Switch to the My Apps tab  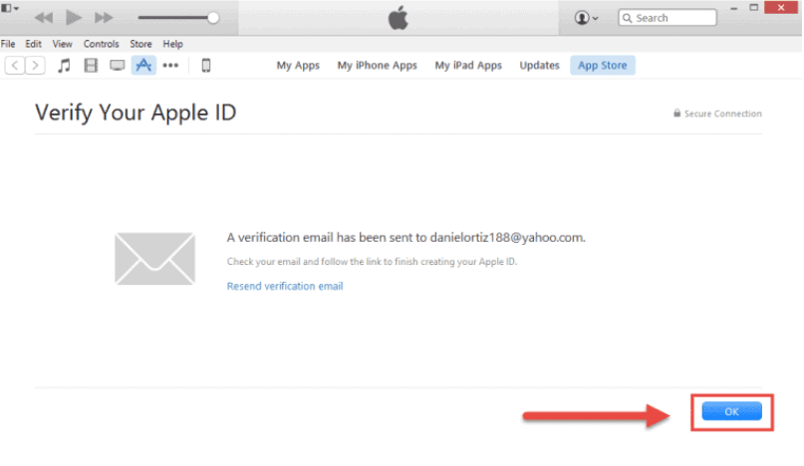[x=298, y=66]
